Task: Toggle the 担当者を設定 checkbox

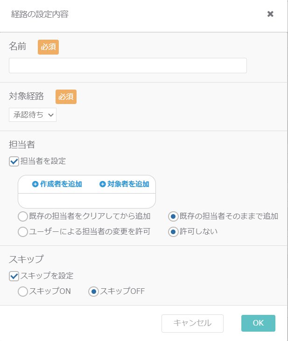Action: [x=14, y=161]
